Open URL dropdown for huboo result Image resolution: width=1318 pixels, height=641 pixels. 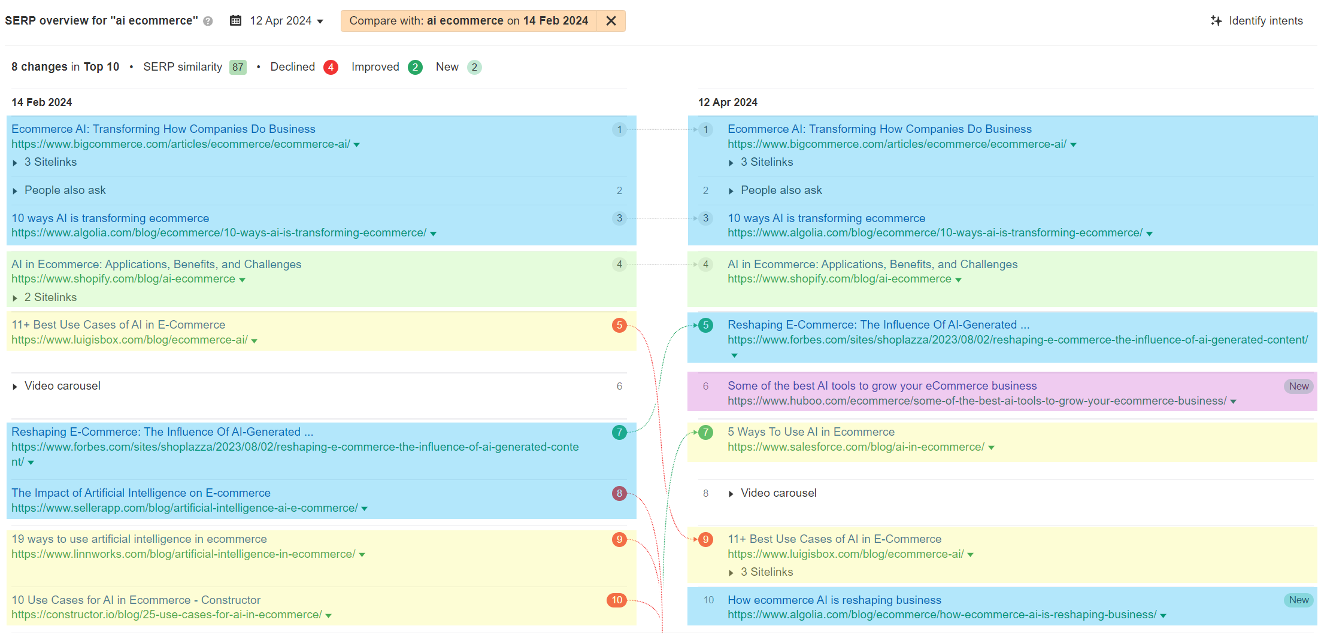1233,402
